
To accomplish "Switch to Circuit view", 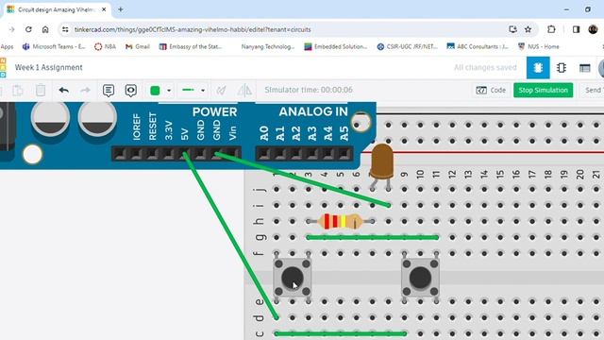I will click(538, 67).
